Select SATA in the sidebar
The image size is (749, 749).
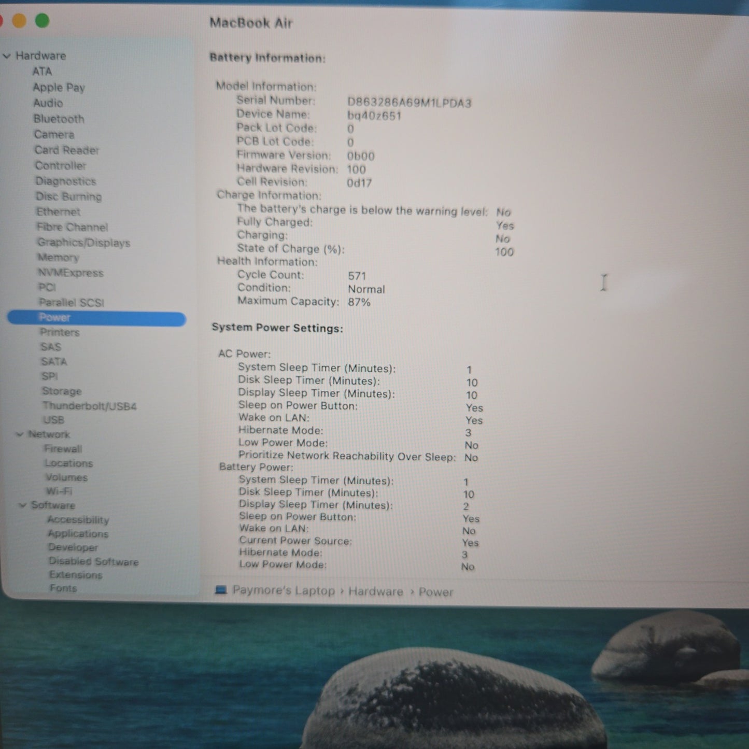[x=54, y=362]
